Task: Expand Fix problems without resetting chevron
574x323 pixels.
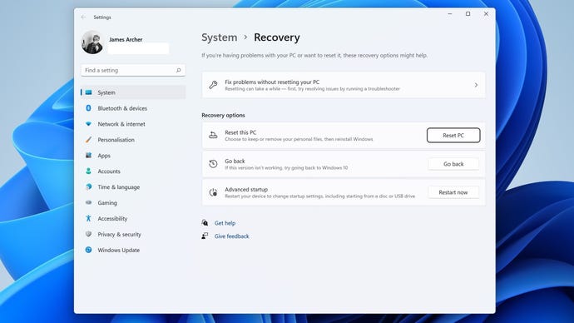Action: pyautogui.click(x=476, y=85)
